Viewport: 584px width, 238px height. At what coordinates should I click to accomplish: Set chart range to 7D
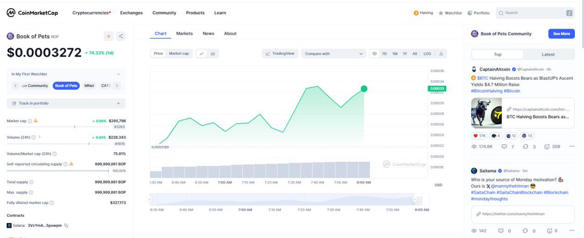pyautogui.click(x=384, y=54)
